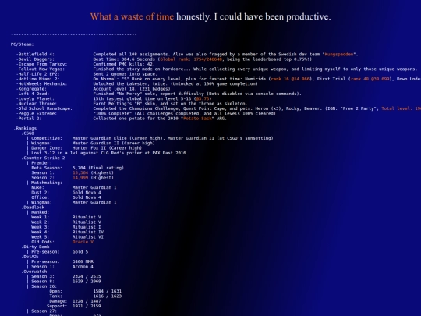
Task: Click 'Hunter Fox II (Career high)' text
Action: [107, 148]
